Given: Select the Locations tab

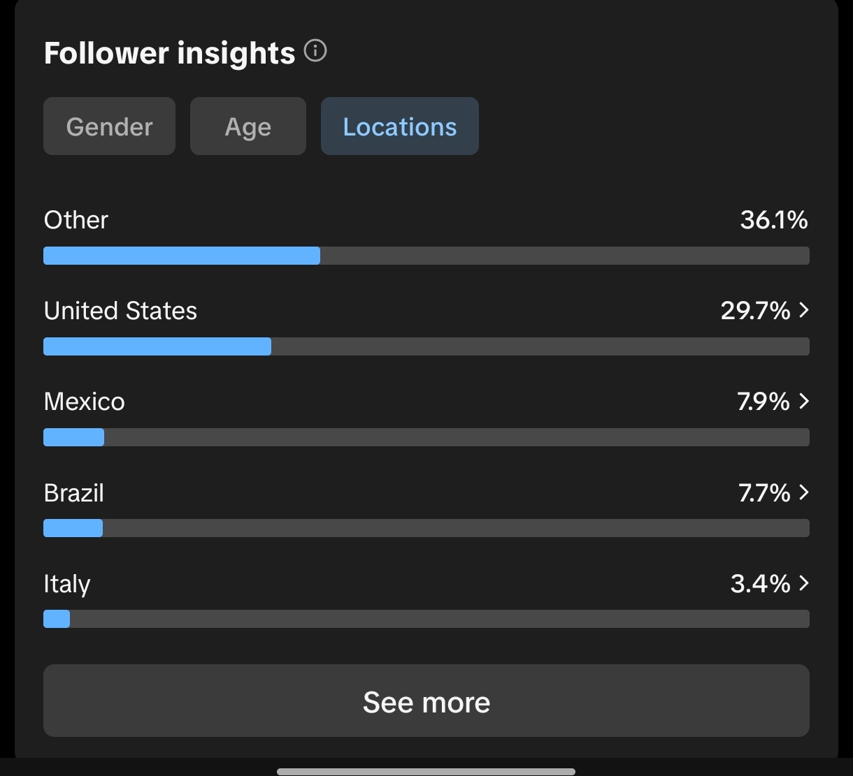Looking at the screenshot, I should (x=399, y=126).
